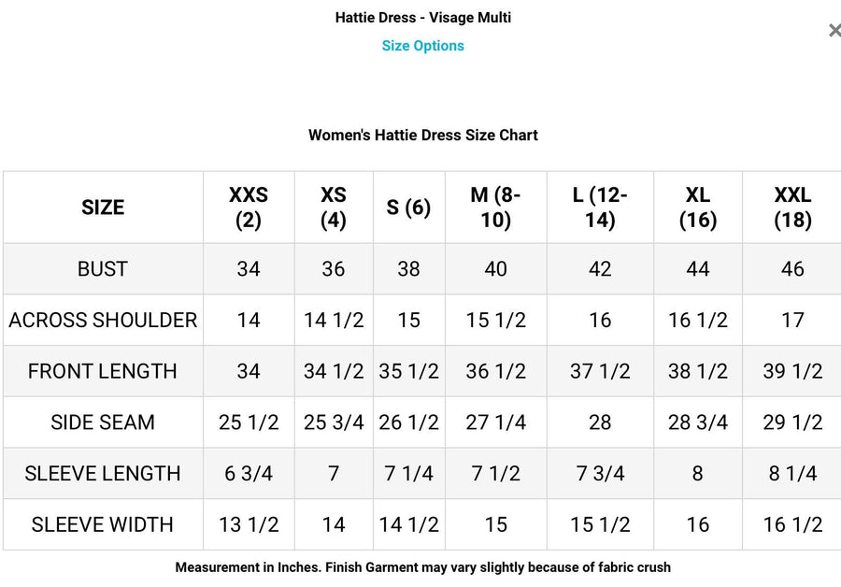The height and width of the screenshot is (587, 841).
Task: Click the bust value 46 for XXL
Action: click(792, 269)
